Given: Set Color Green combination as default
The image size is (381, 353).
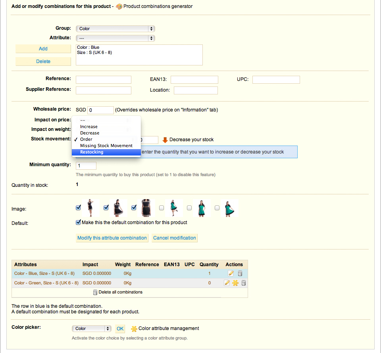Looking at the screenshot, I should (235, 283).
